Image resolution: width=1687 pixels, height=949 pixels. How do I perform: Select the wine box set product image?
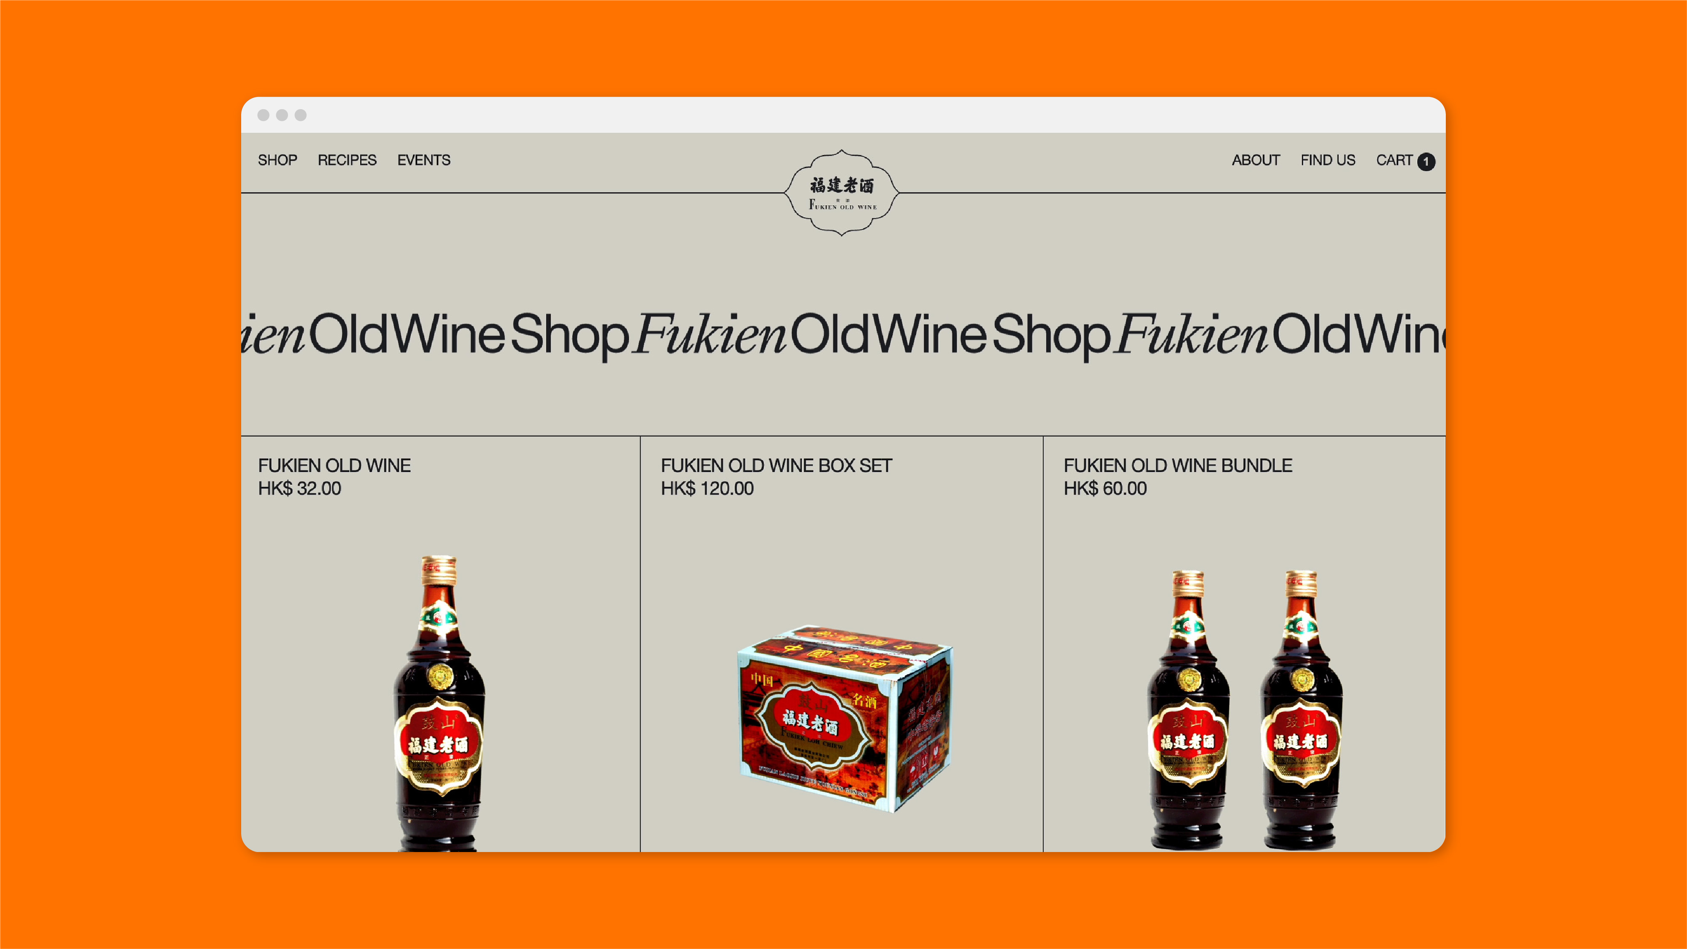coord(845,718)
